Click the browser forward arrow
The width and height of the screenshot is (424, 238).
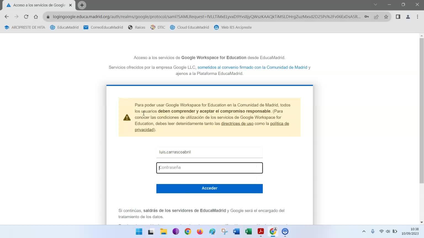pos(16,17)
